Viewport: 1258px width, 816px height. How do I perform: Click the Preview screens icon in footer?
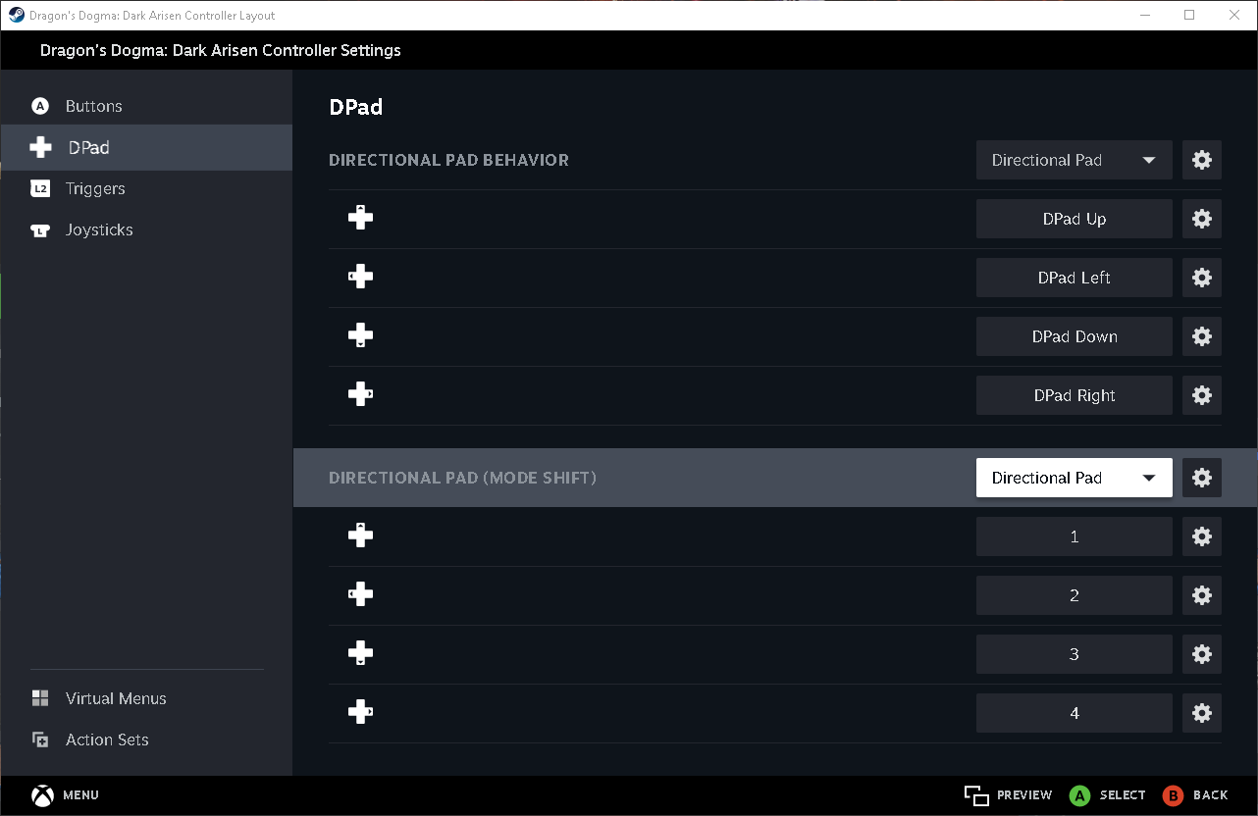(975, 795)
